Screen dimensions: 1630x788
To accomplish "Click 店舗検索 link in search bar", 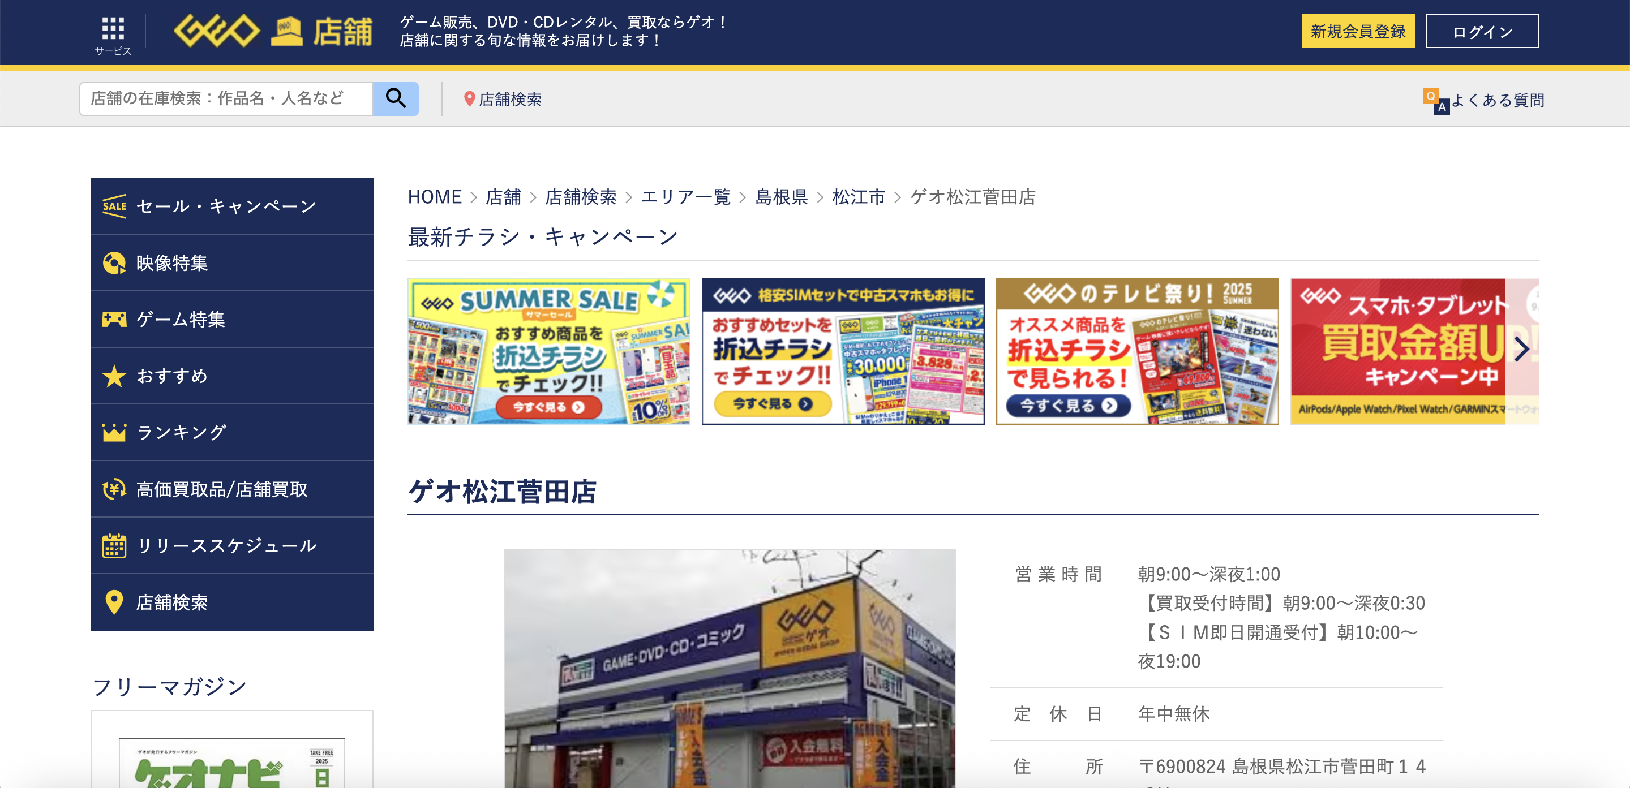I will click(x=510, y=100).
